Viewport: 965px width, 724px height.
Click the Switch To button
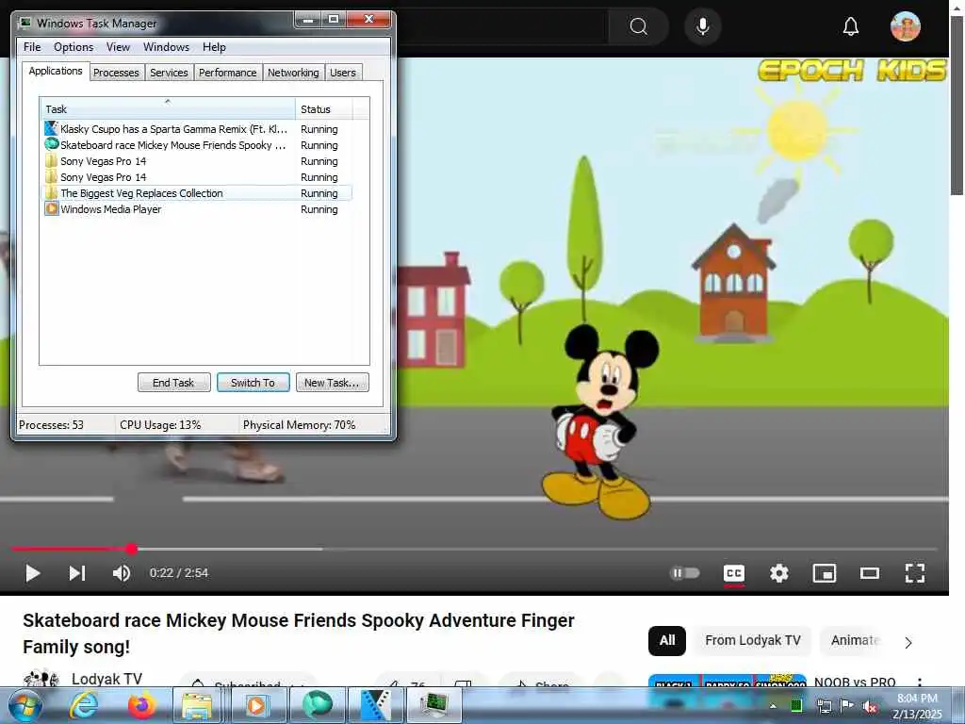click(x=253, y=383)
